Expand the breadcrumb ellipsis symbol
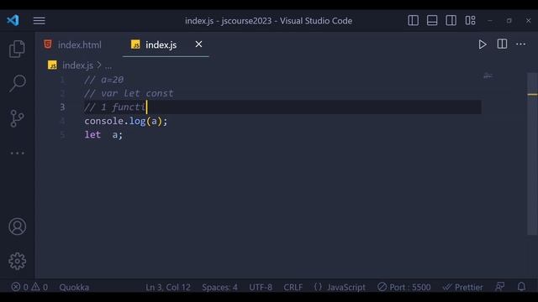 pyautogui.click(x=108, y=65)
